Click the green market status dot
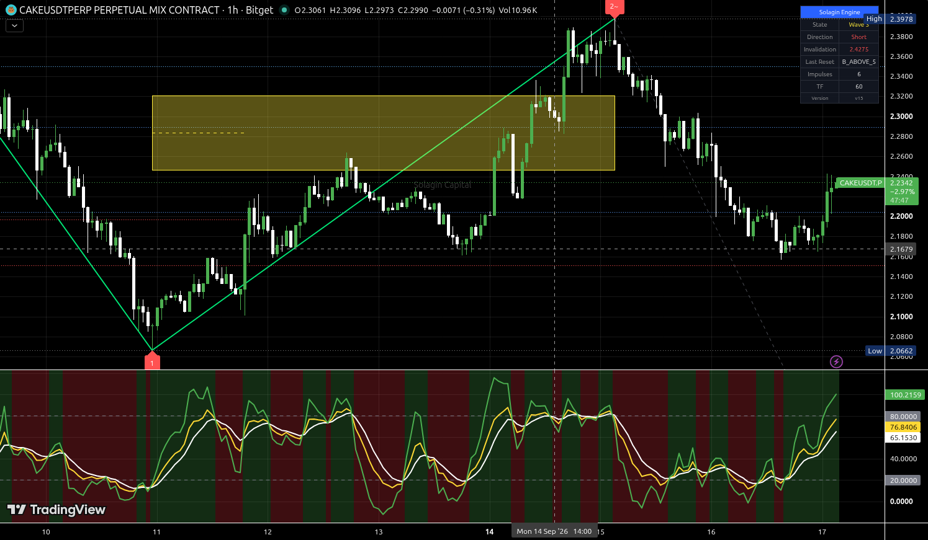The image size is (928, 540). (x=284, y=10)
